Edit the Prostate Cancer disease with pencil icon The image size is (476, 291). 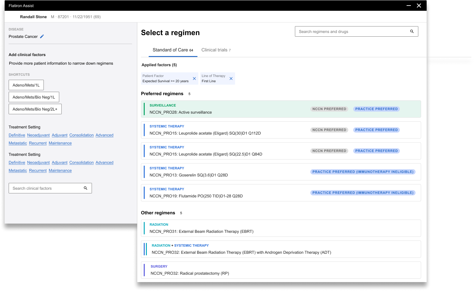click(42, 36)
